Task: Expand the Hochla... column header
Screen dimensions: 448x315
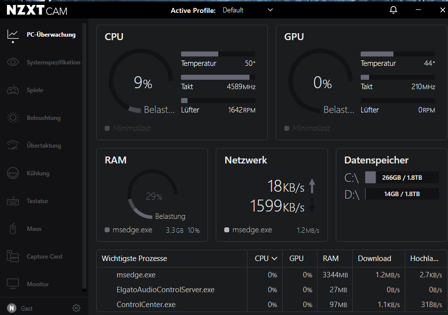Action: pyautogui.click(x=425, y=258)
